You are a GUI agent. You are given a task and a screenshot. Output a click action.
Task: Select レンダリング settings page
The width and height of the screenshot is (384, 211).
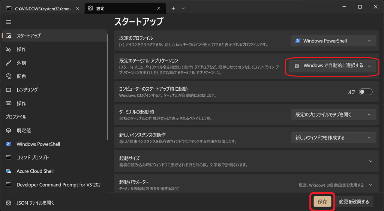coord(54,90)
